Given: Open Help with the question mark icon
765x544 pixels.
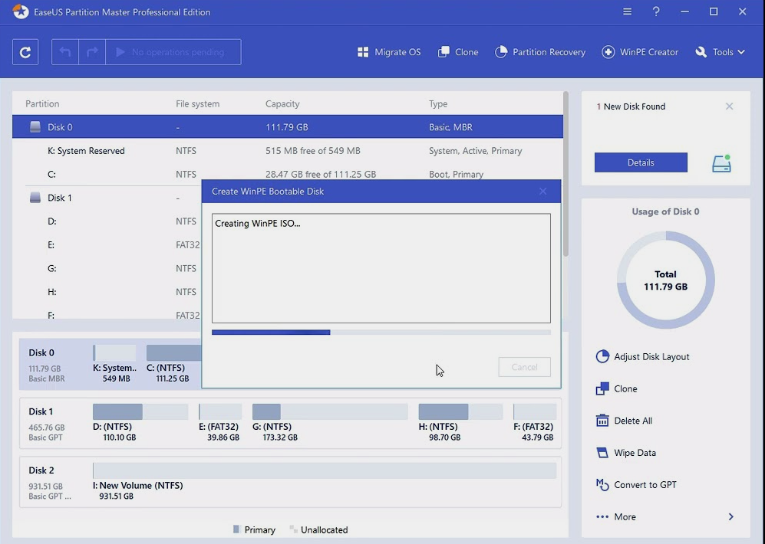Looking at the screenshot, I should point(656,11).
